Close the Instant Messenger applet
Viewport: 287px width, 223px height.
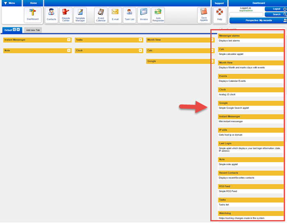point(69,40)
